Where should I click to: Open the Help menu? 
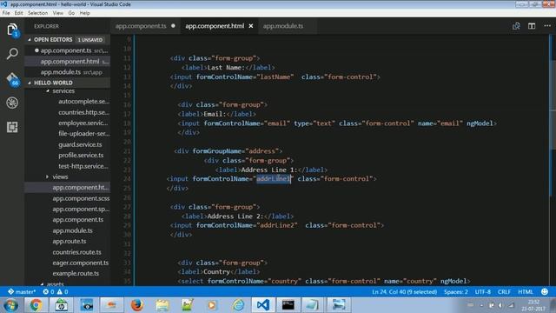84,13
